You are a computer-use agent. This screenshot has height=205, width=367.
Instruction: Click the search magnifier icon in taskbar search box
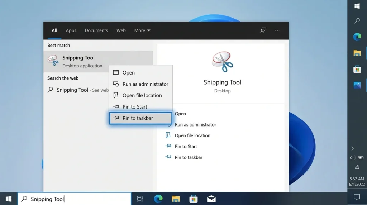tap(24, 199)
